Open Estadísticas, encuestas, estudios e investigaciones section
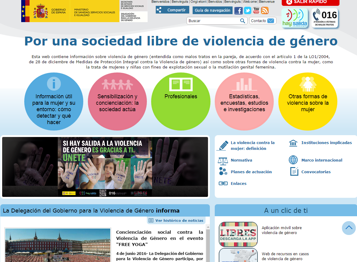The width and height of the screenshot is (357, 262). (x=244, y=101)
